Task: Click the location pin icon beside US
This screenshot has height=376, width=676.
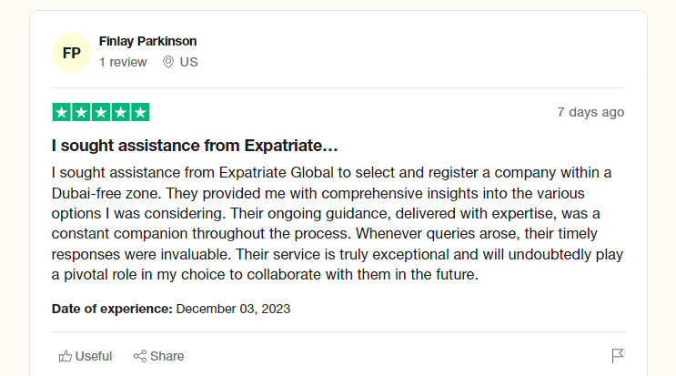Action: click(x=168, y=62)
